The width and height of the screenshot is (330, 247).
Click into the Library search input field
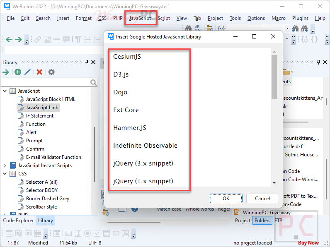pos(46,82)
